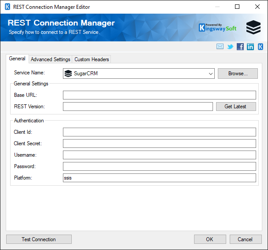Focus the Client Id input field
This screenshot has width=268, height=250.
159,132
